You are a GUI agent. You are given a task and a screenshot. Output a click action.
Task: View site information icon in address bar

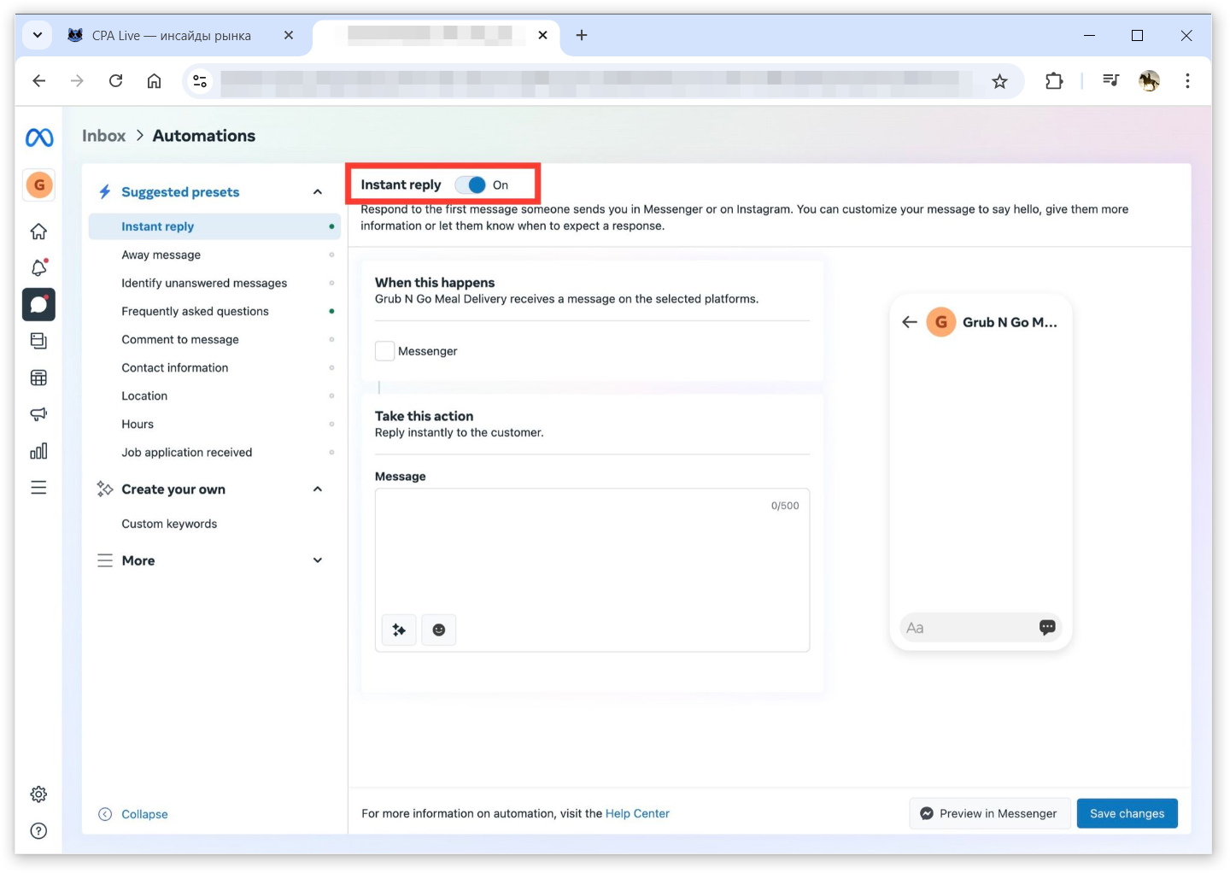(x=200, y=81)
